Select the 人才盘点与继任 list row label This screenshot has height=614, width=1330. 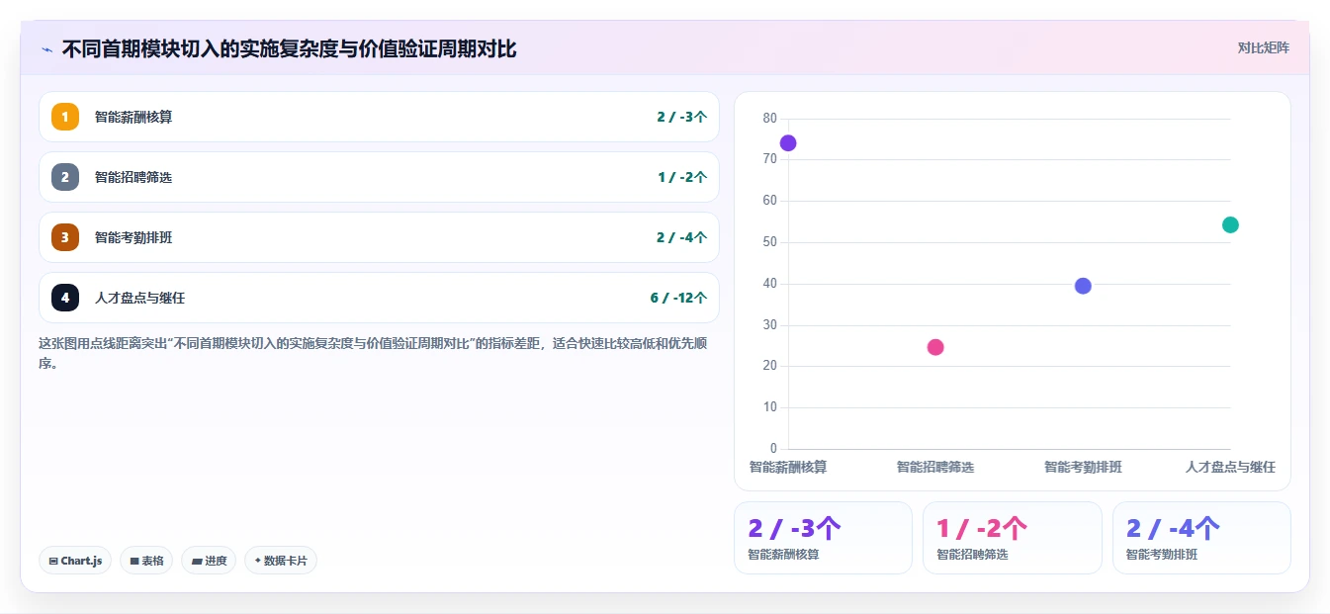140,298
